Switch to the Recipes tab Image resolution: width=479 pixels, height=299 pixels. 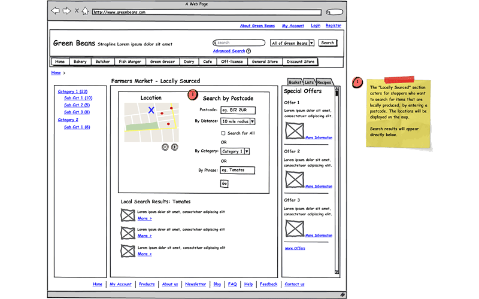click(x=324, y=82)
